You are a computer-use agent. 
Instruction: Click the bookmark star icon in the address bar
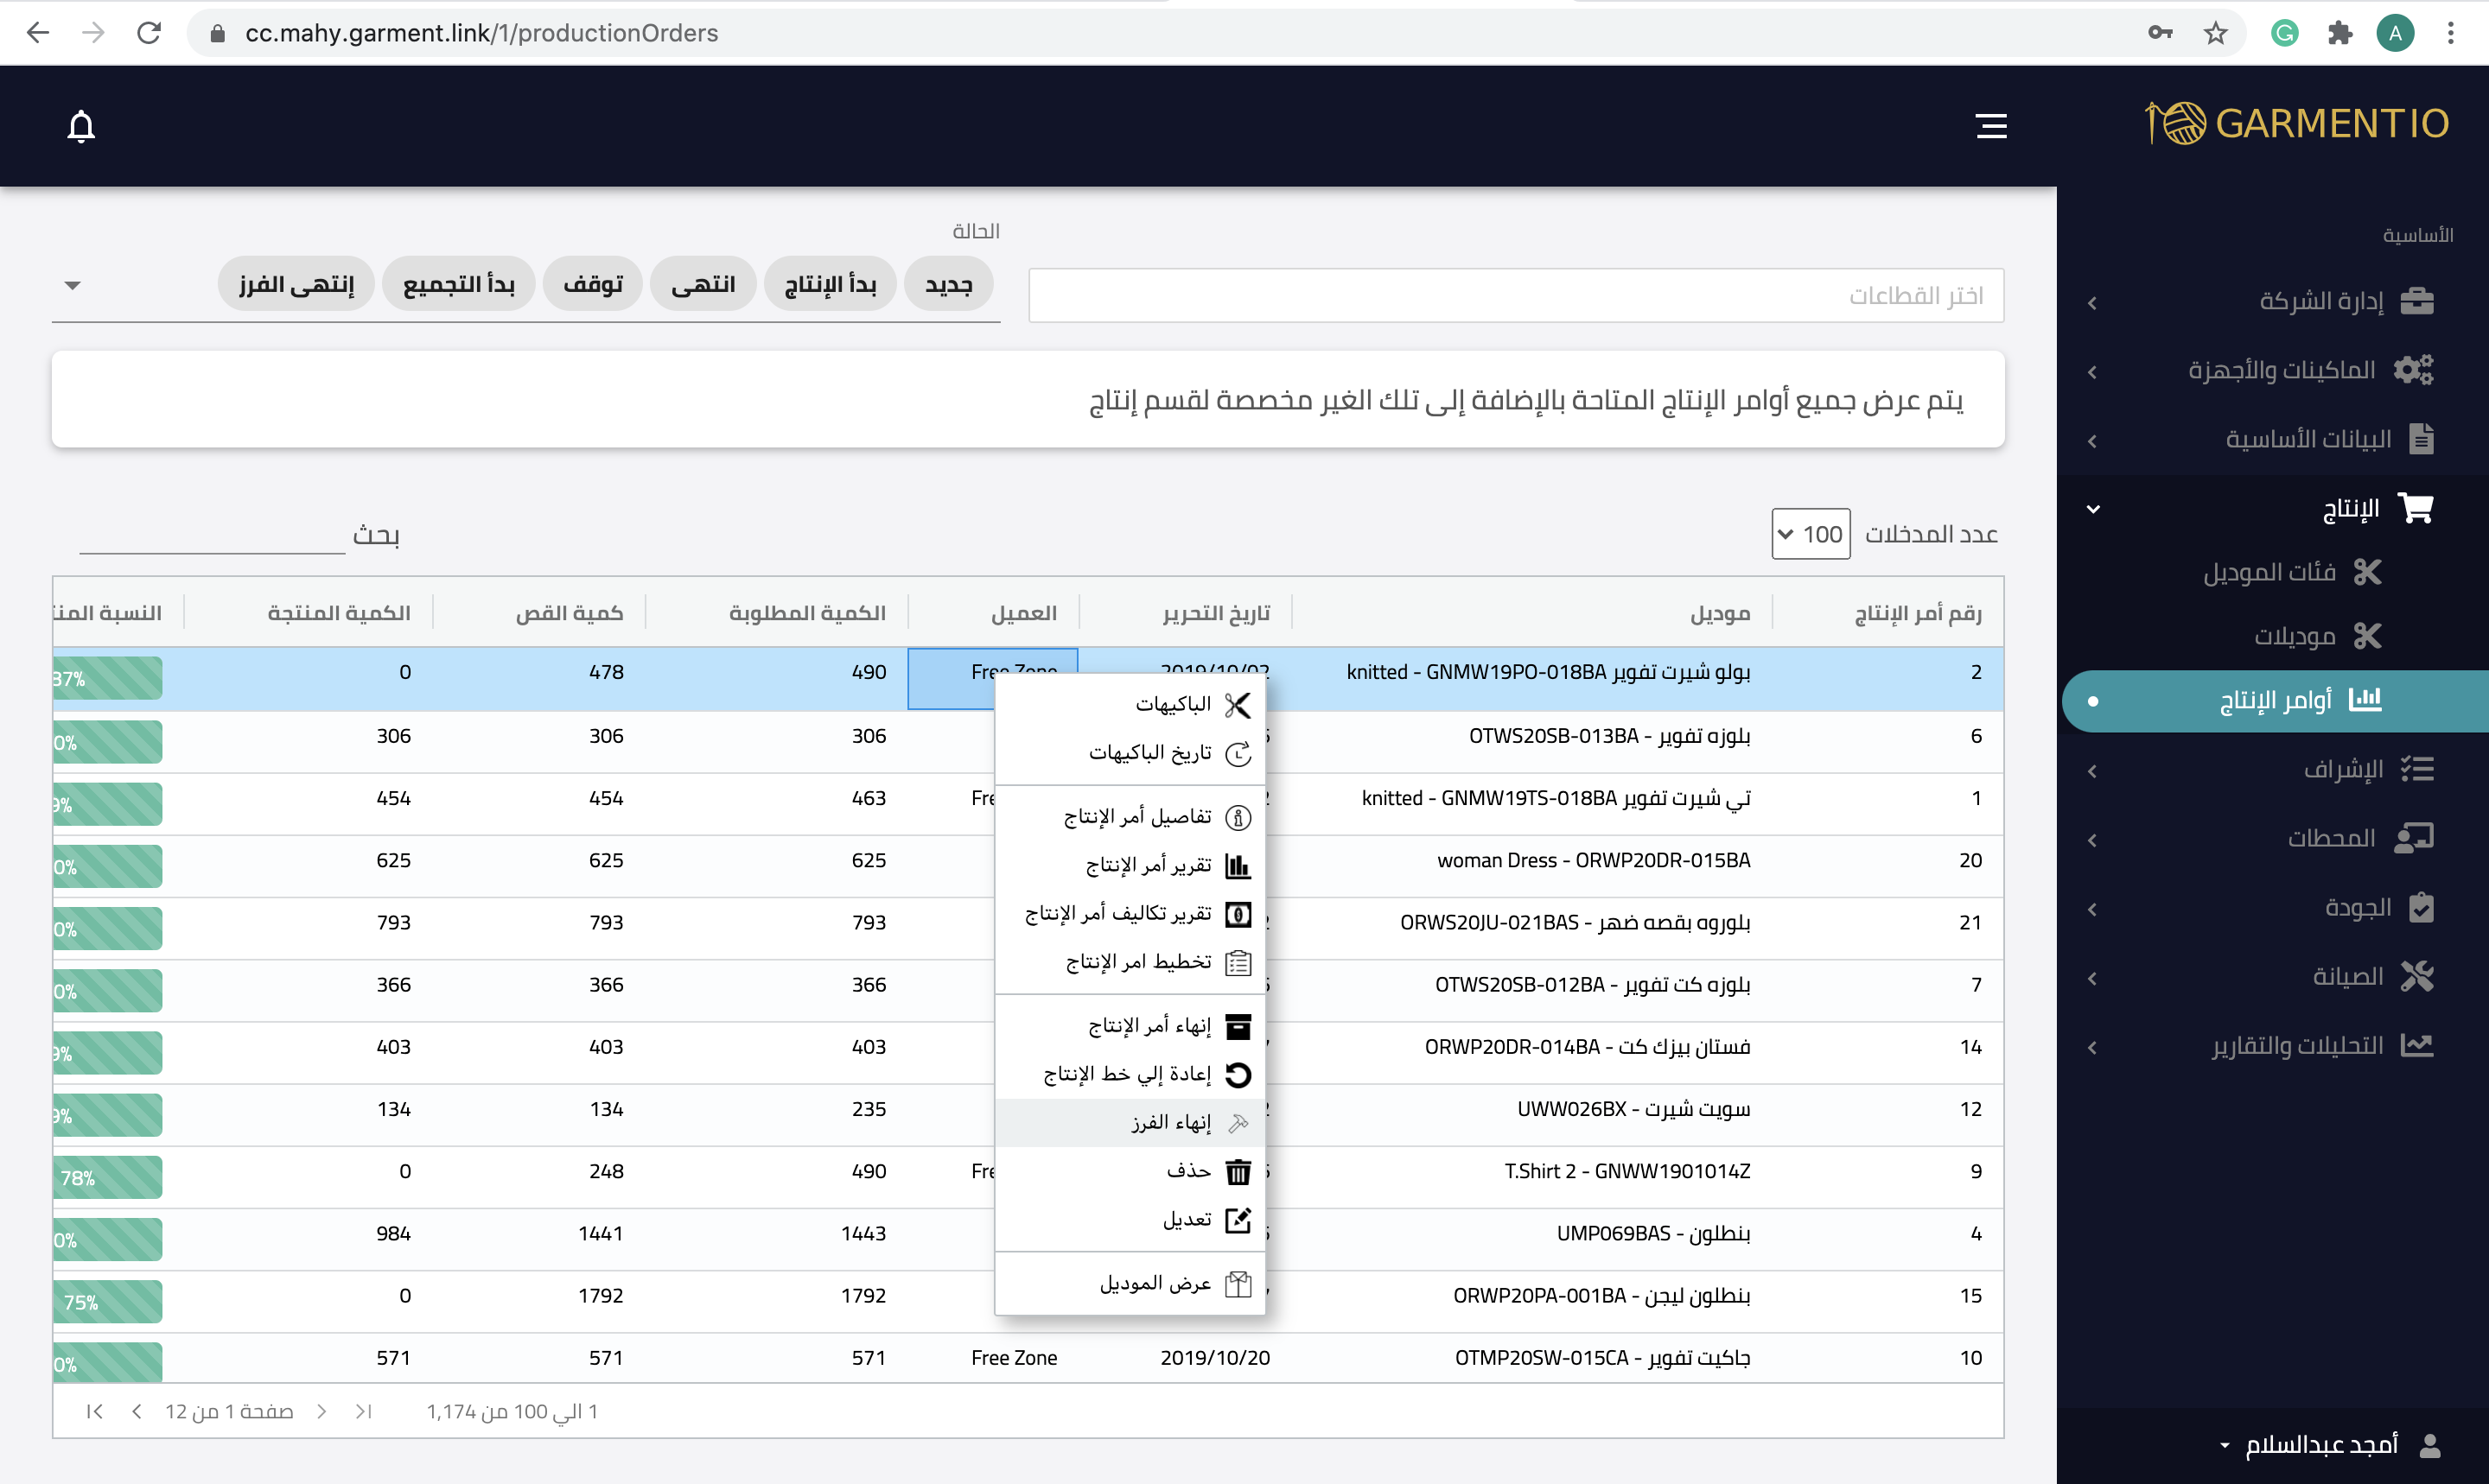[2215, 33]
